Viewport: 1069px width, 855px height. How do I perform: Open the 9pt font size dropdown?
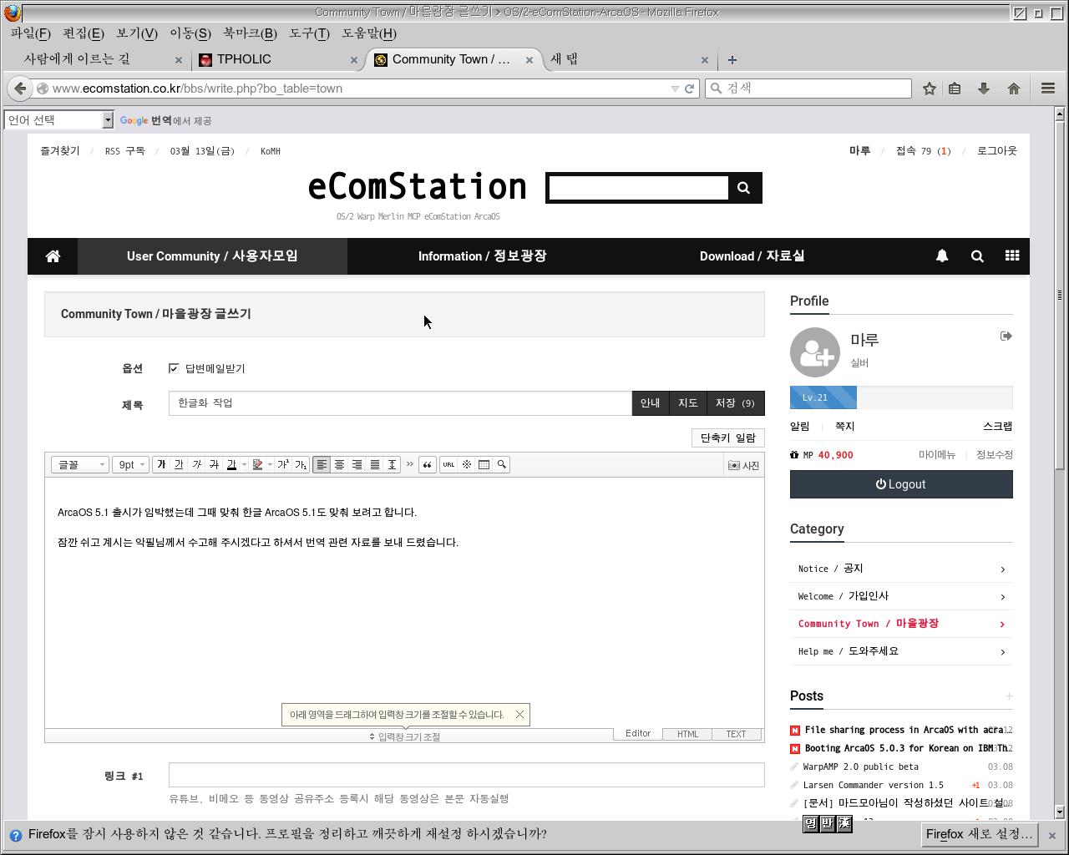tap(131, 465)
